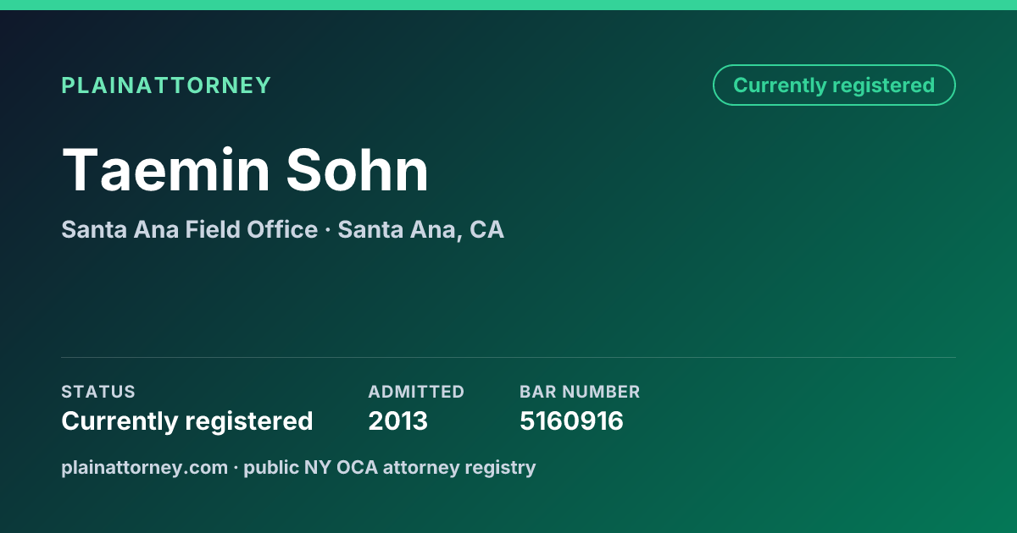Click the green accent bar at top
This screenshot has width=1017, height=533.
[508, 5]
